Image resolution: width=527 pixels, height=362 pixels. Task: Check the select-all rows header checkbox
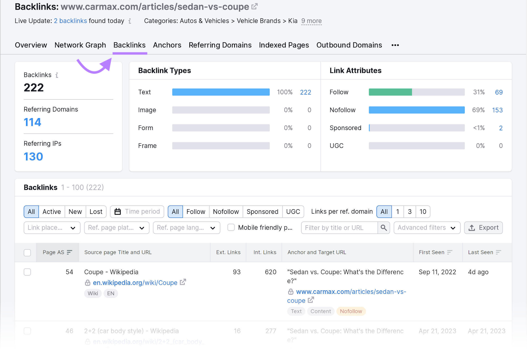(27, 252)
